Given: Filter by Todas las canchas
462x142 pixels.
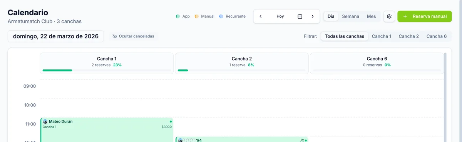Looking at the screenshot, I should (345, 36).
